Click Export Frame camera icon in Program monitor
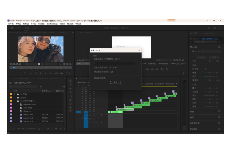The image size is (235, 147). point(157,69)
